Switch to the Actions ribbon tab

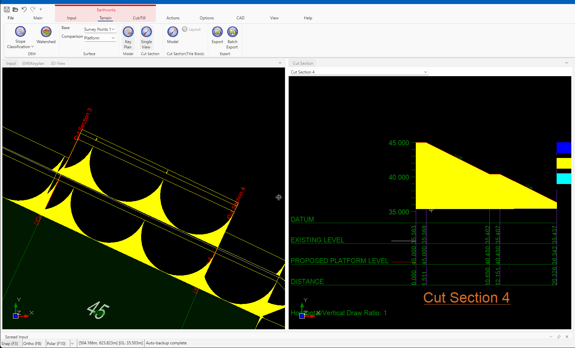pyautogui.click(x=173, y=18)
